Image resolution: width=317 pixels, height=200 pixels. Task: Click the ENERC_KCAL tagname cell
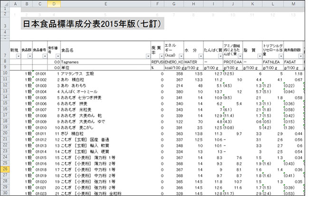point(174,62)
